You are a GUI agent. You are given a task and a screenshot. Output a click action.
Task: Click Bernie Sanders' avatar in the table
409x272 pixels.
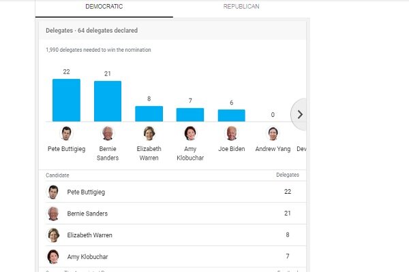(53, 214)
